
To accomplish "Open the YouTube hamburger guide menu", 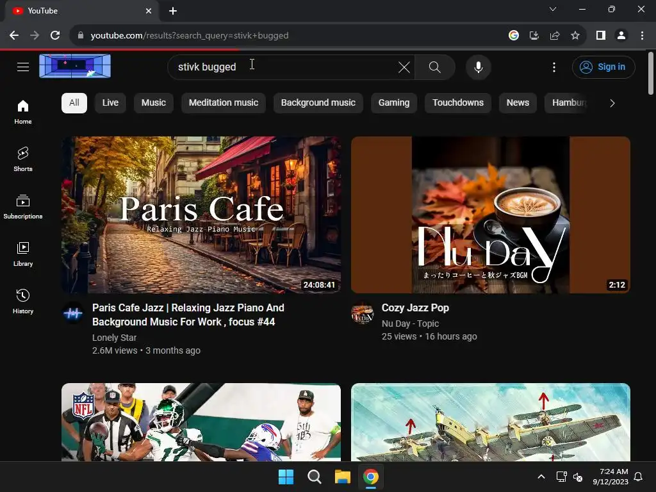I will tap(23, 67).
